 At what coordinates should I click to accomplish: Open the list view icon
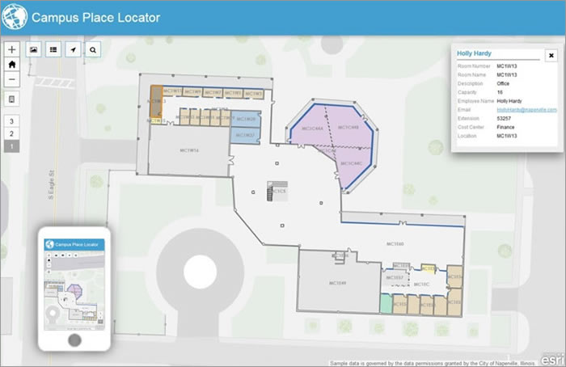click(x=53, y=49)
